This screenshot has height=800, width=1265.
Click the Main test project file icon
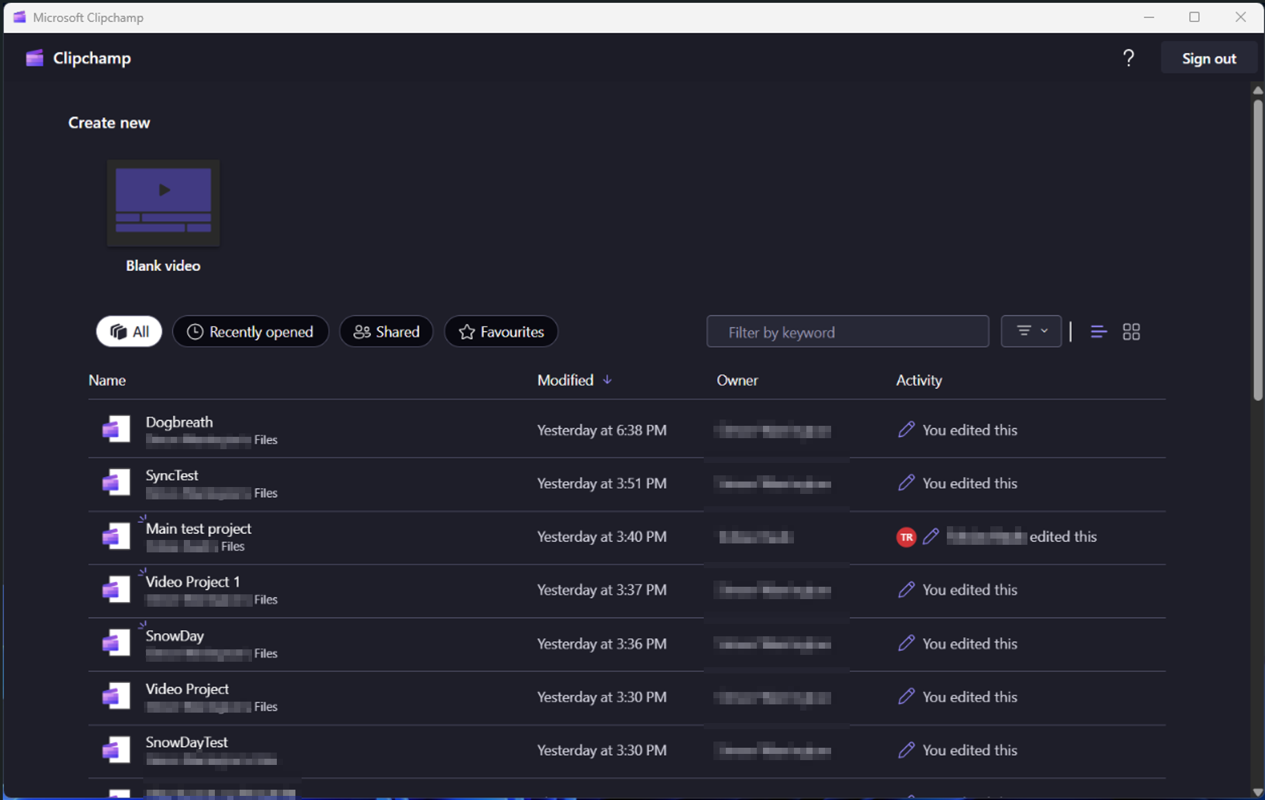coord(116,536)
